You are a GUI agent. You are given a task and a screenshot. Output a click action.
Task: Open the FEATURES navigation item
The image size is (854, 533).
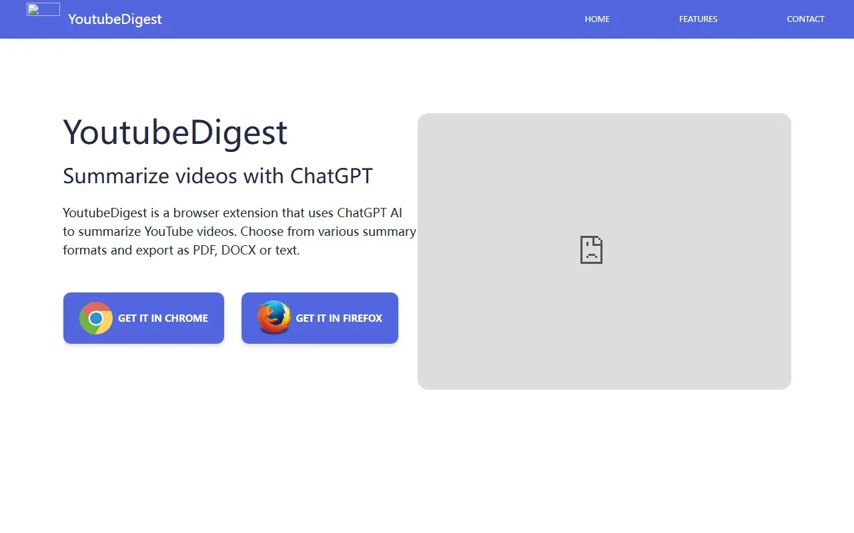pyautogui.click(x=698, y=19)
